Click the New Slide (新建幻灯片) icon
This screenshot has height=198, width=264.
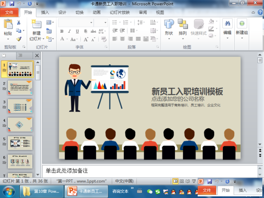(x=36, y=25)
